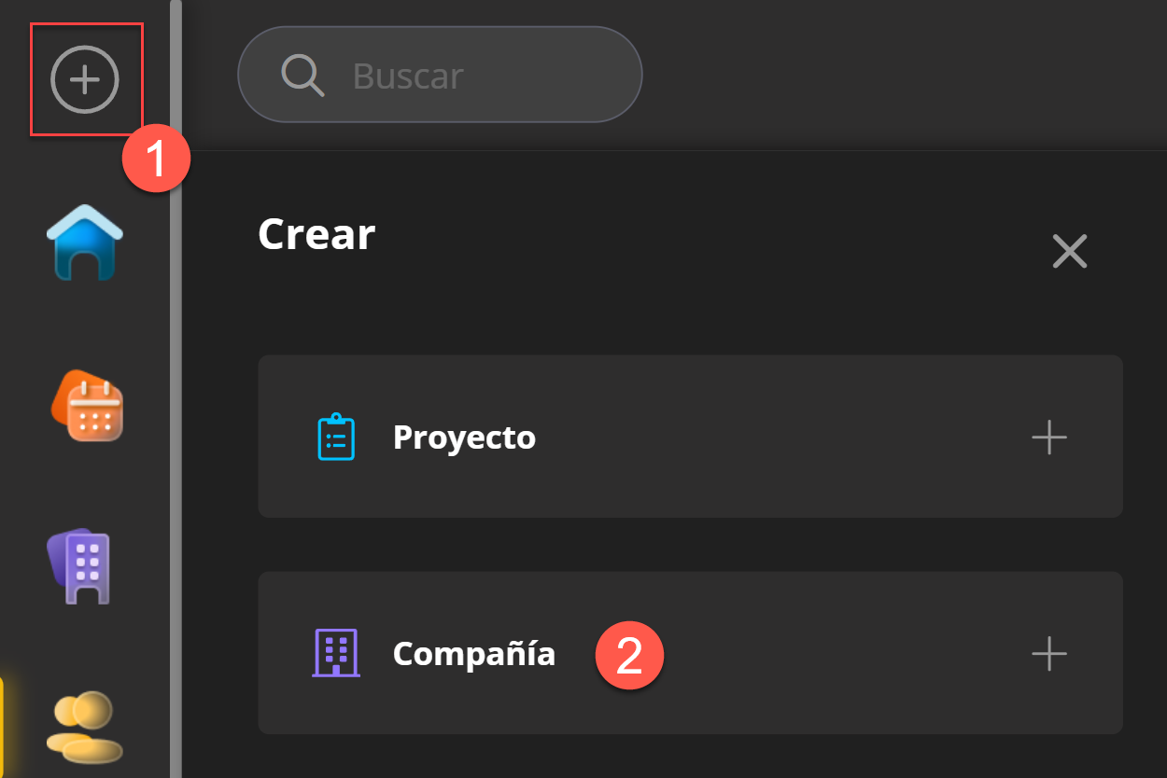Open the purple building sidebar icon
Viewport: 1167px width, 778px height.
pyautogui.click(x=80, y=566)
